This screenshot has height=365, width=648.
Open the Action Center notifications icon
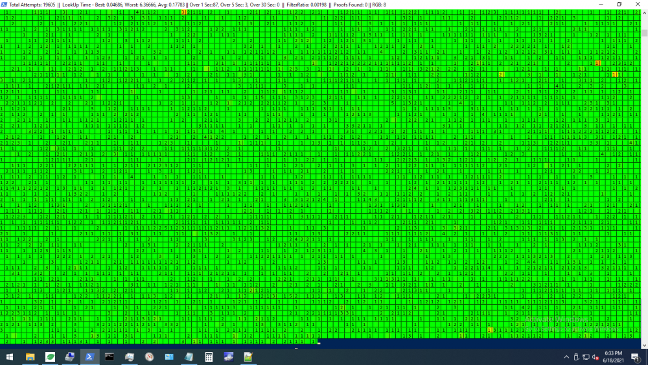635,357
